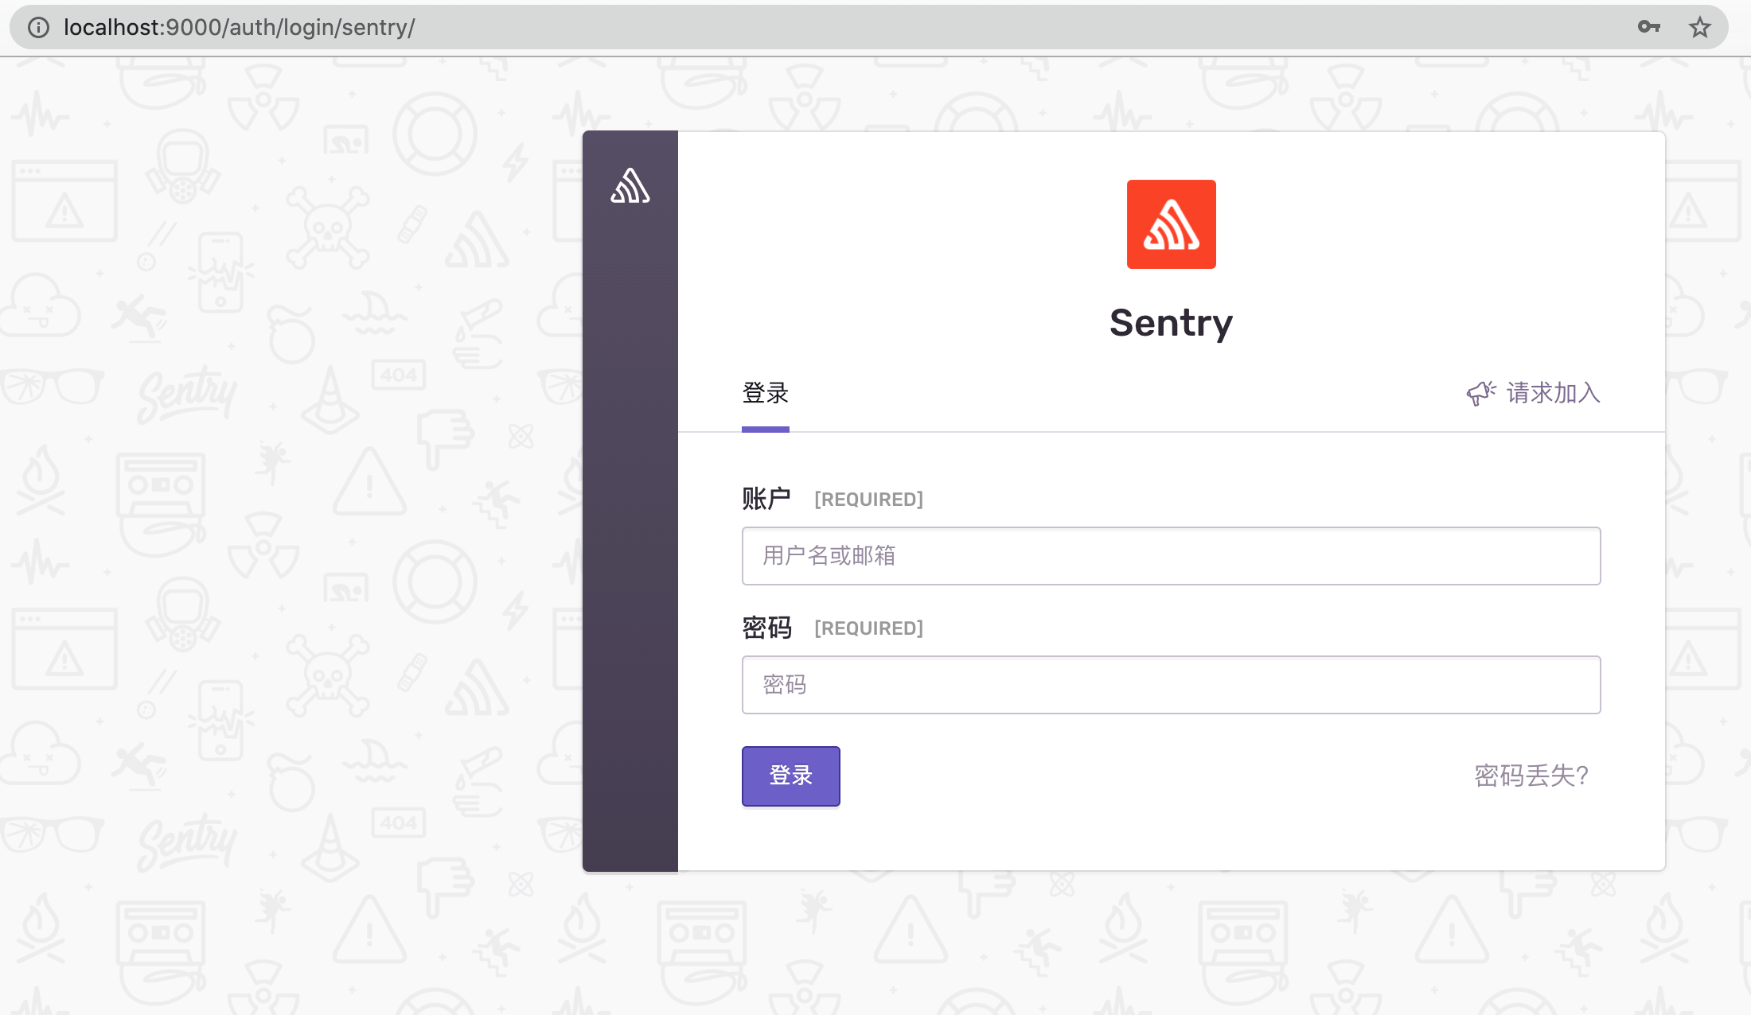The image size is (1751, 1015).
Task: Follow the 密码丢失? link
Action: coord(1531,776)
